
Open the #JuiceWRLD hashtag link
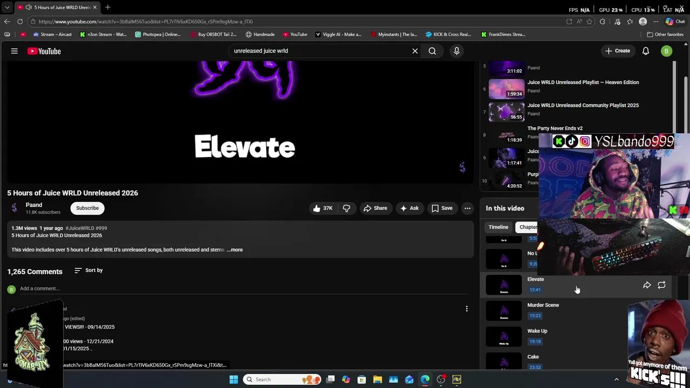pos(79,228)
